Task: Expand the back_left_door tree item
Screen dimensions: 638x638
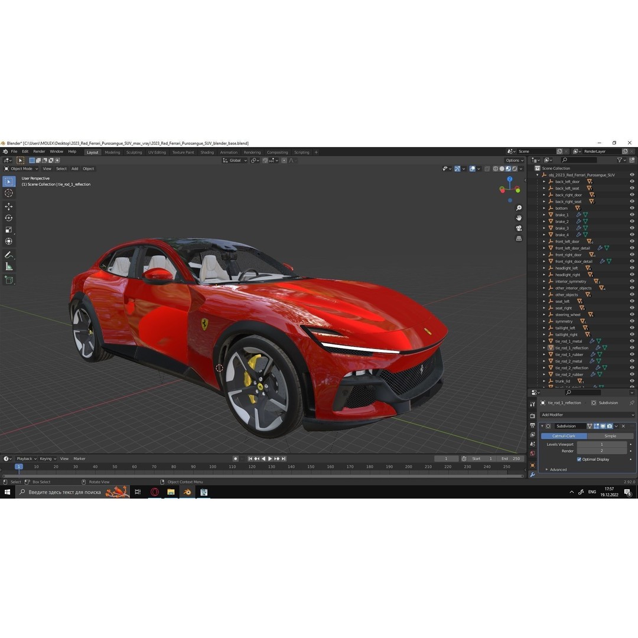Action: 544,182
